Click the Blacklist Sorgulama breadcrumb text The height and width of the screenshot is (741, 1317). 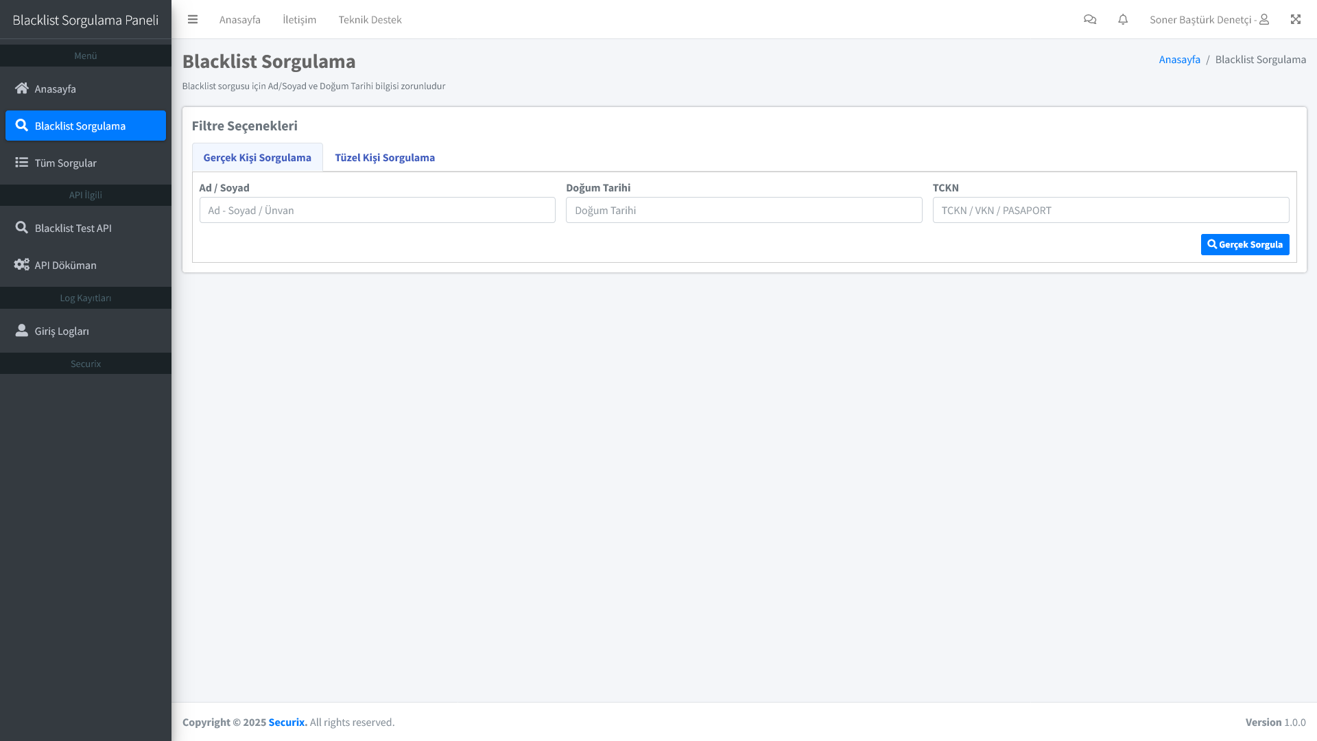pos(1261,59)
